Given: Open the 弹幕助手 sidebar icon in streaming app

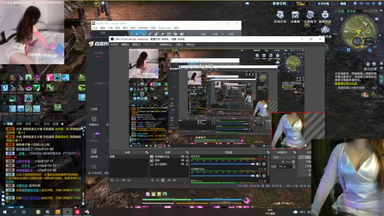Looking at the screenshot, I should 94,121.
